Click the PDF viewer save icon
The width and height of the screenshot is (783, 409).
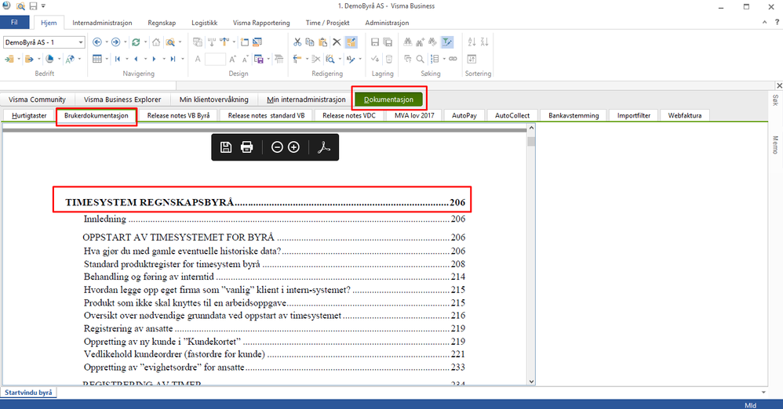pos(226,147)
